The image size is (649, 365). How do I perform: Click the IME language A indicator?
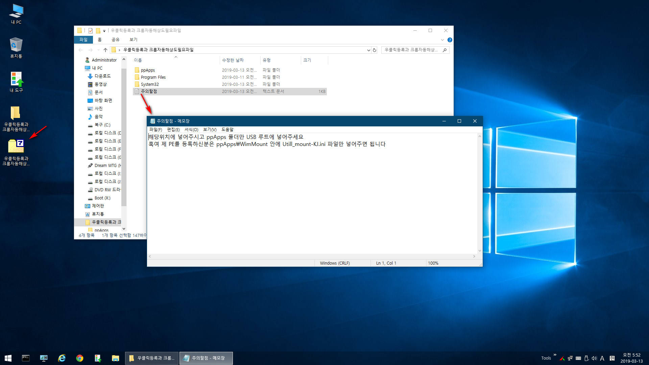pyautogui.click(x=602, y=358)
